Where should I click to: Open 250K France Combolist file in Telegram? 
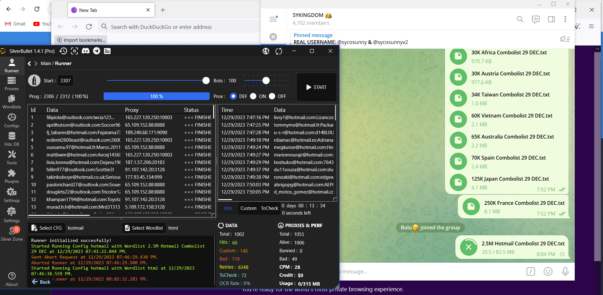514,207
